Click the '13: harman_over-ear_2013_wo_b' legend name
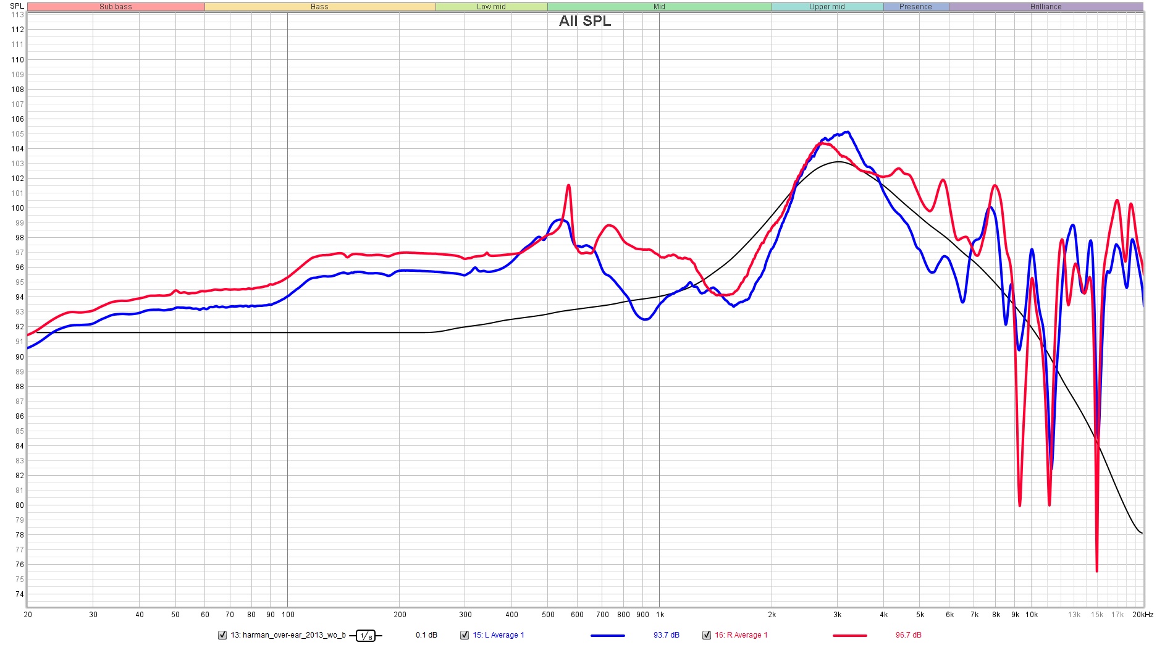 pos(288,635)
